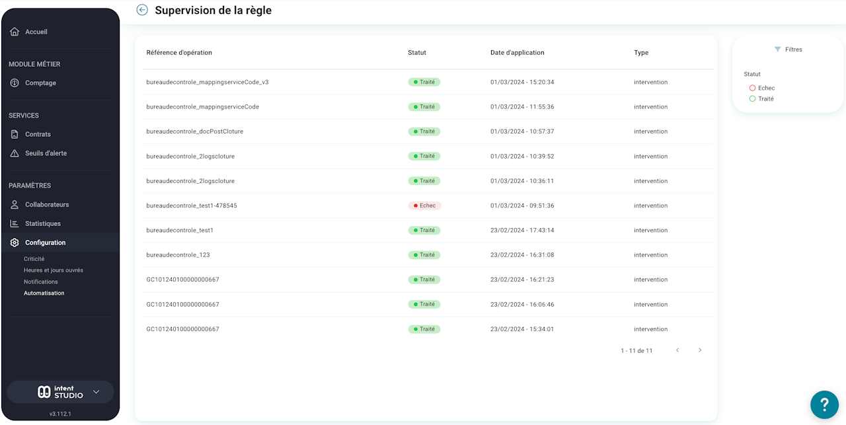The height and width of the screenshot is (425, 846).
Task: Click the Filtres funnel icon
Action: point(777,50)
